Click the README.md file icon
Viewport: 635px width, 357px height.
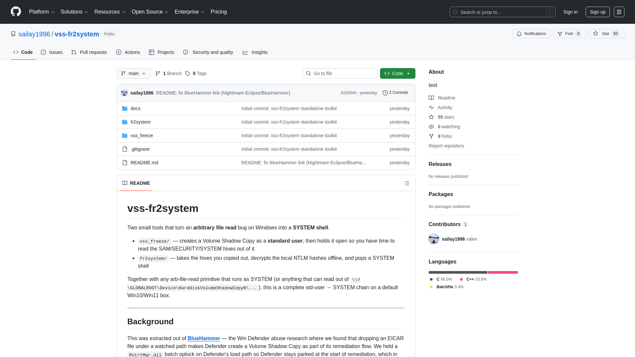pyautogui.click(x=125, y=163)
